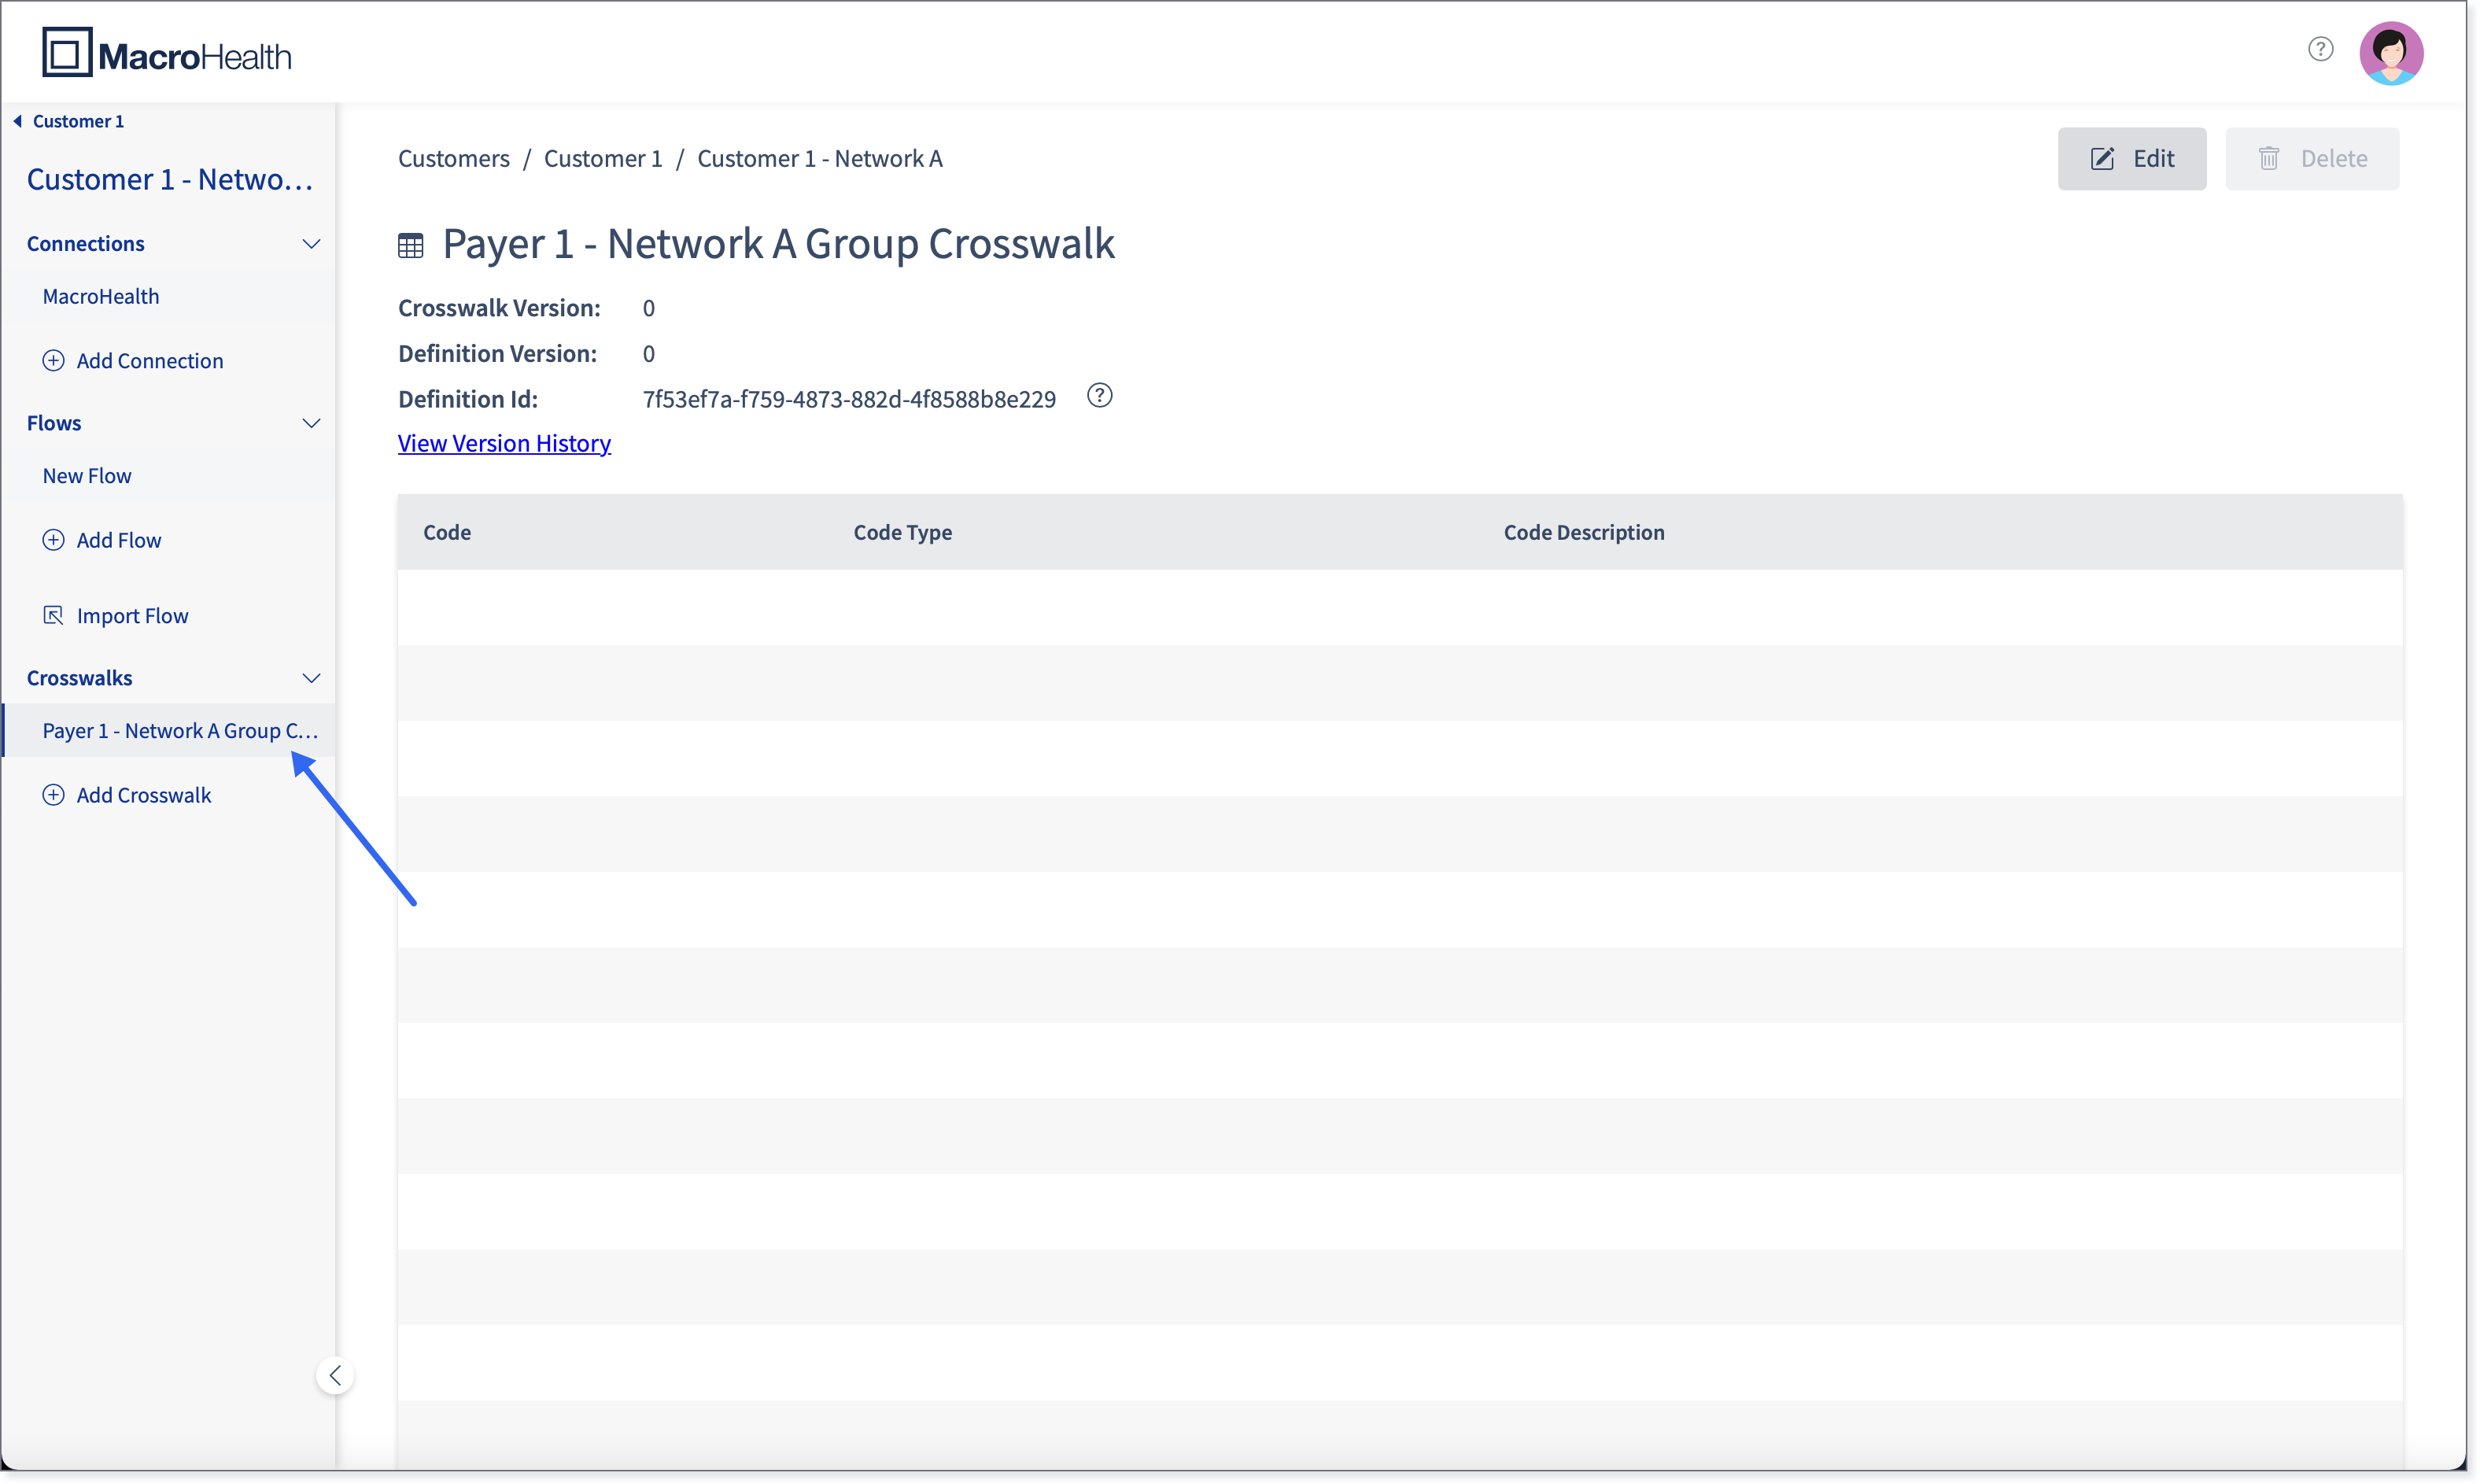Click the back arrow beside Customer 1
The image size is (2480, 1484).
point(17,121)
